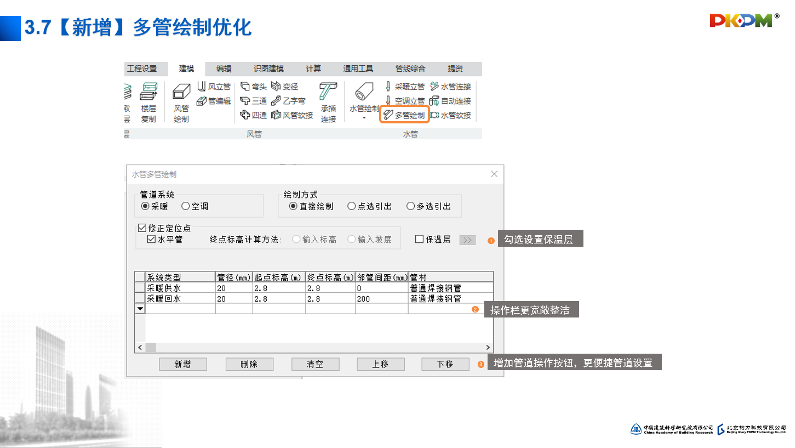
Task: Click the table's horizontal scrollbar left arrow
Action: click(140, 347)
